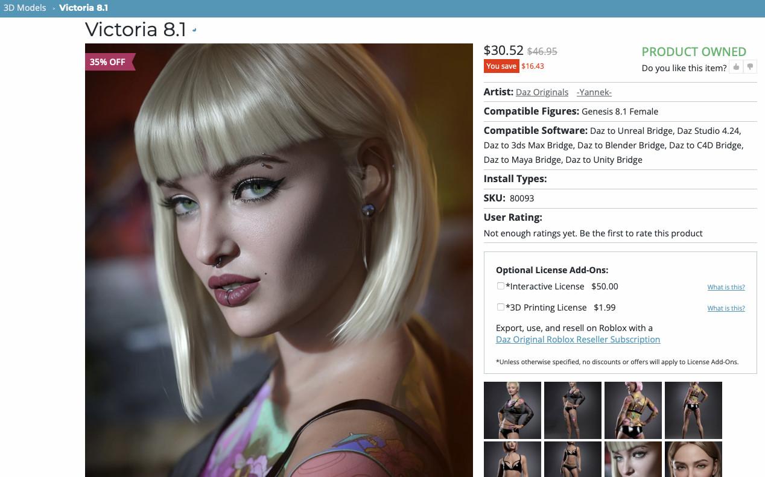Viewport: 765px width, 477px height.
Task: Click the Victoria 8.1 page title
Action: 136,30
